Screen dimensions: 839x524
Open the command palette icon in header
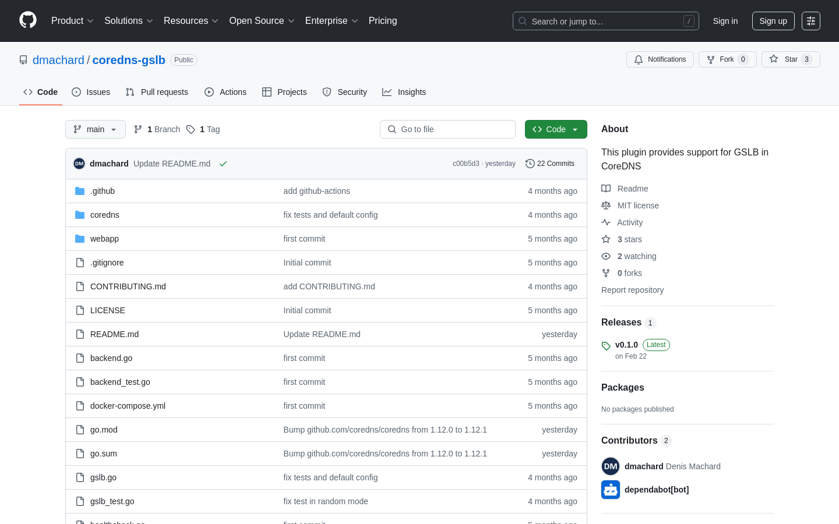pos(811,21)
